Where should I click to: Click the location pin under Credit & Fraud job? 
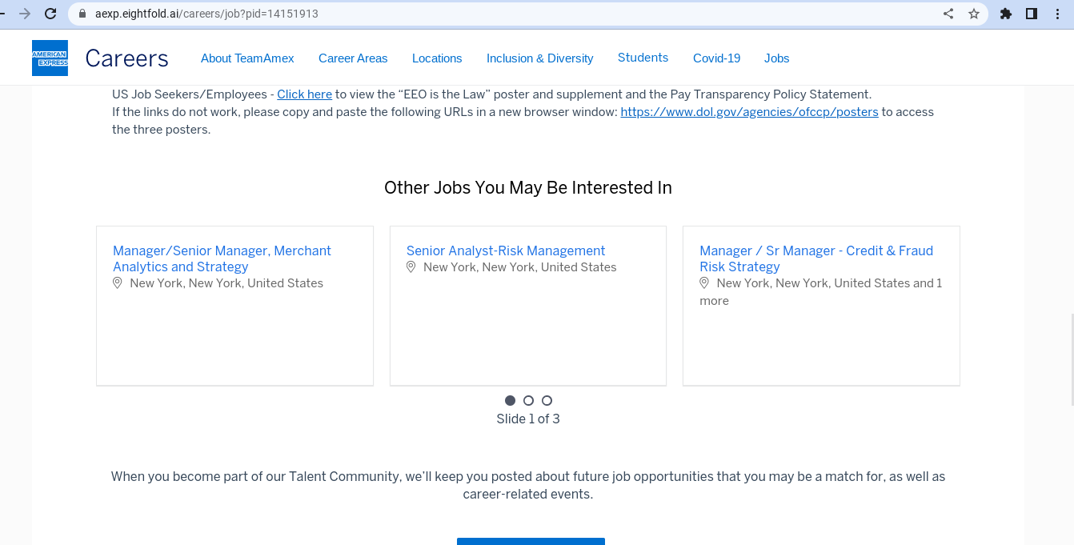click(704, 283)
